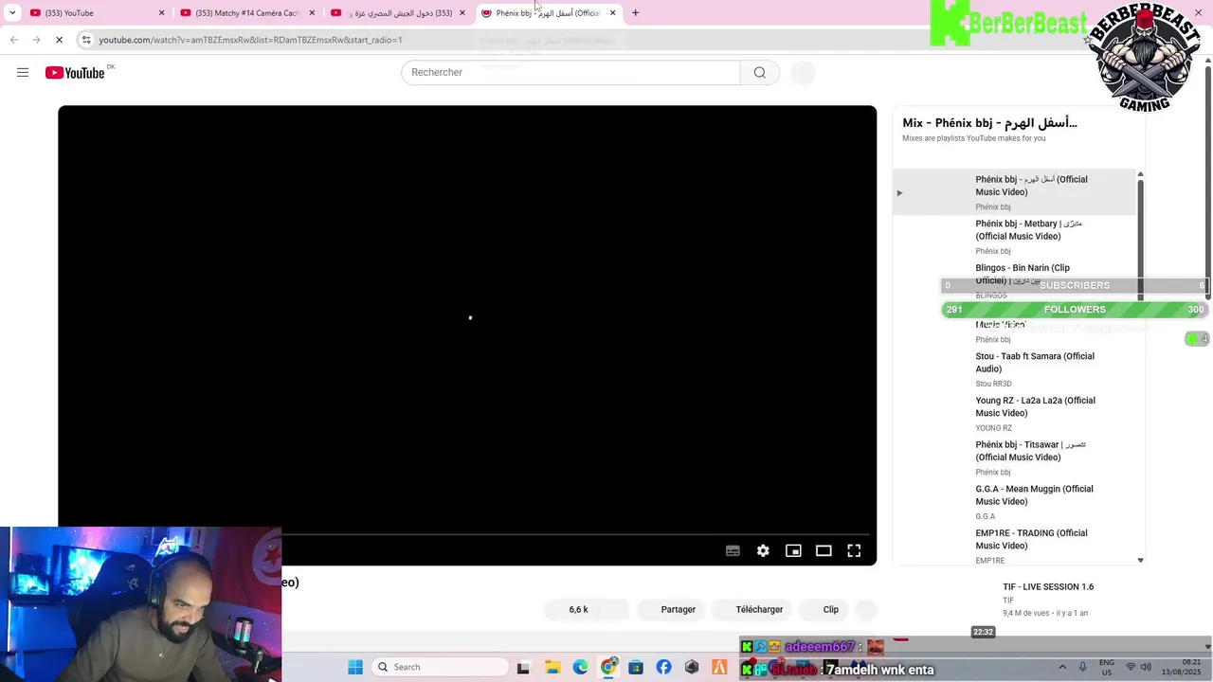Enable theater mode in the player

coord(824,550)
